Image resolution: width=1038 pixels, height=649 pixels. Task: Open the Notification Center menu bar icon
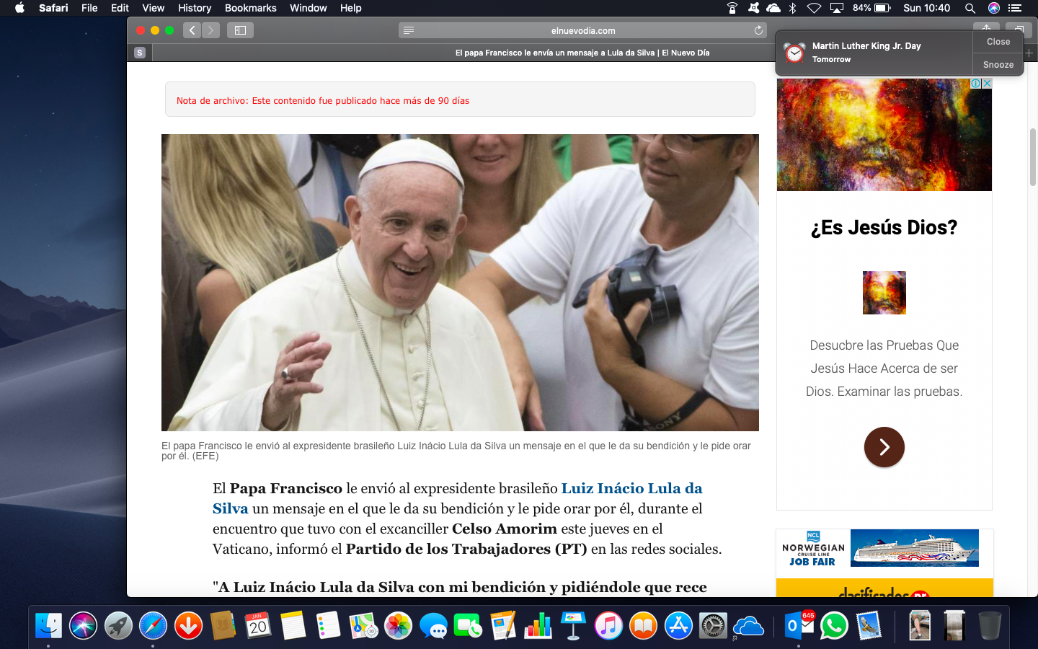click(1015, 8)
